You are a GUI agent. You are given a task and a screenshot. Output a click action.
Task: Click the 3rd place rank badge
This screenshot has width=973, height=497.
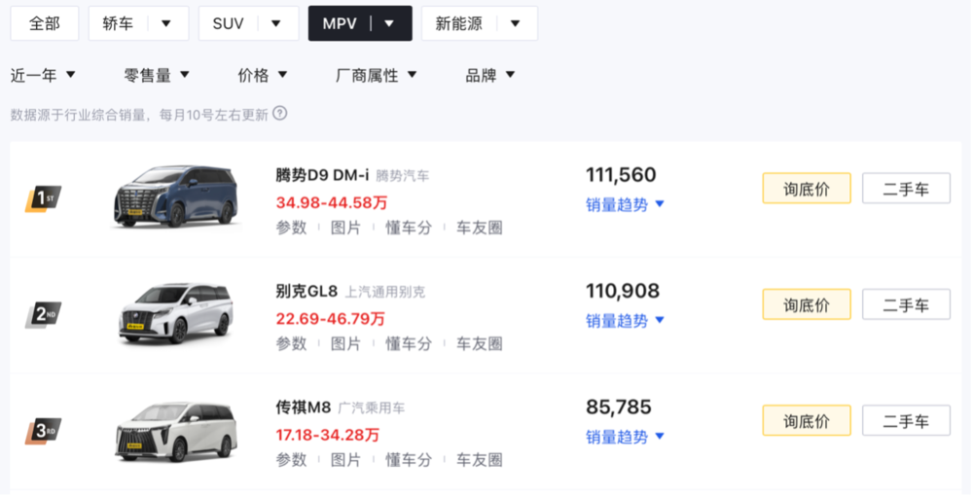pos(43,430)
